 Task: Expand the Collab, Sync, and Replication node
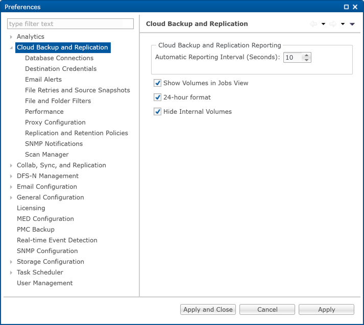click(x=11, y=165)
